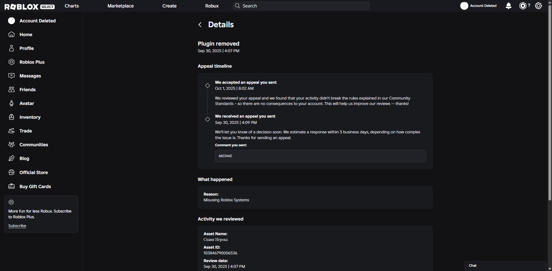Click the Avatar sidebar icon
Image resolution: width=552 pixels, height=271 pixels.
pos(11,103)
